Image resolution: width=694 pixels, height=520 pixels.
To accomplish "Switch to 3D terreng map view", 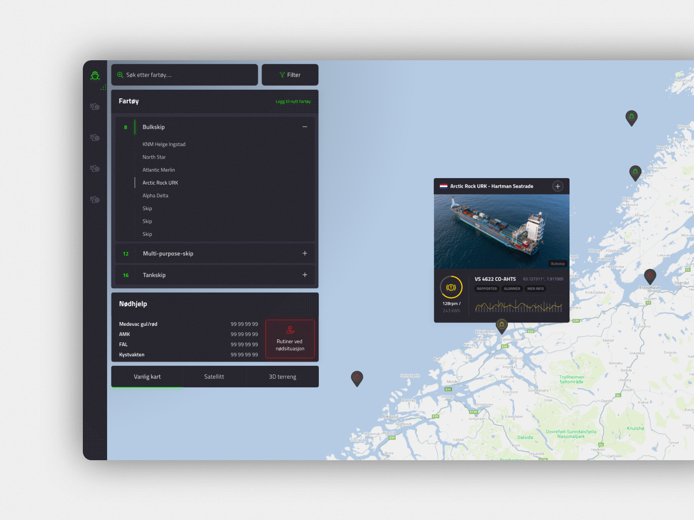I will click(282, 377).
